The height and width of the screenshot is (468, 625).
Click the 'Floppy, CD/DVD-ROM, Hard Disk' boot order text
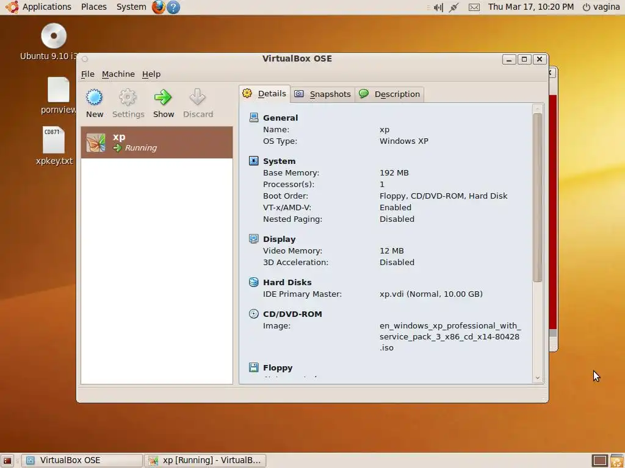[443, 196]
